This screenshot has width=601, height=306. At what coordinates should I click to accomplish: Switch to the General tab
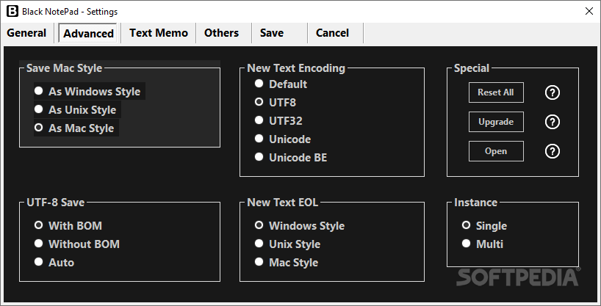[26, 33]
